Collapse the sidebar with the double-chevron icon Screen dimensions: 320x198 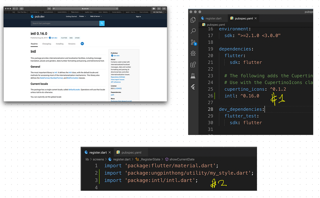193,87
